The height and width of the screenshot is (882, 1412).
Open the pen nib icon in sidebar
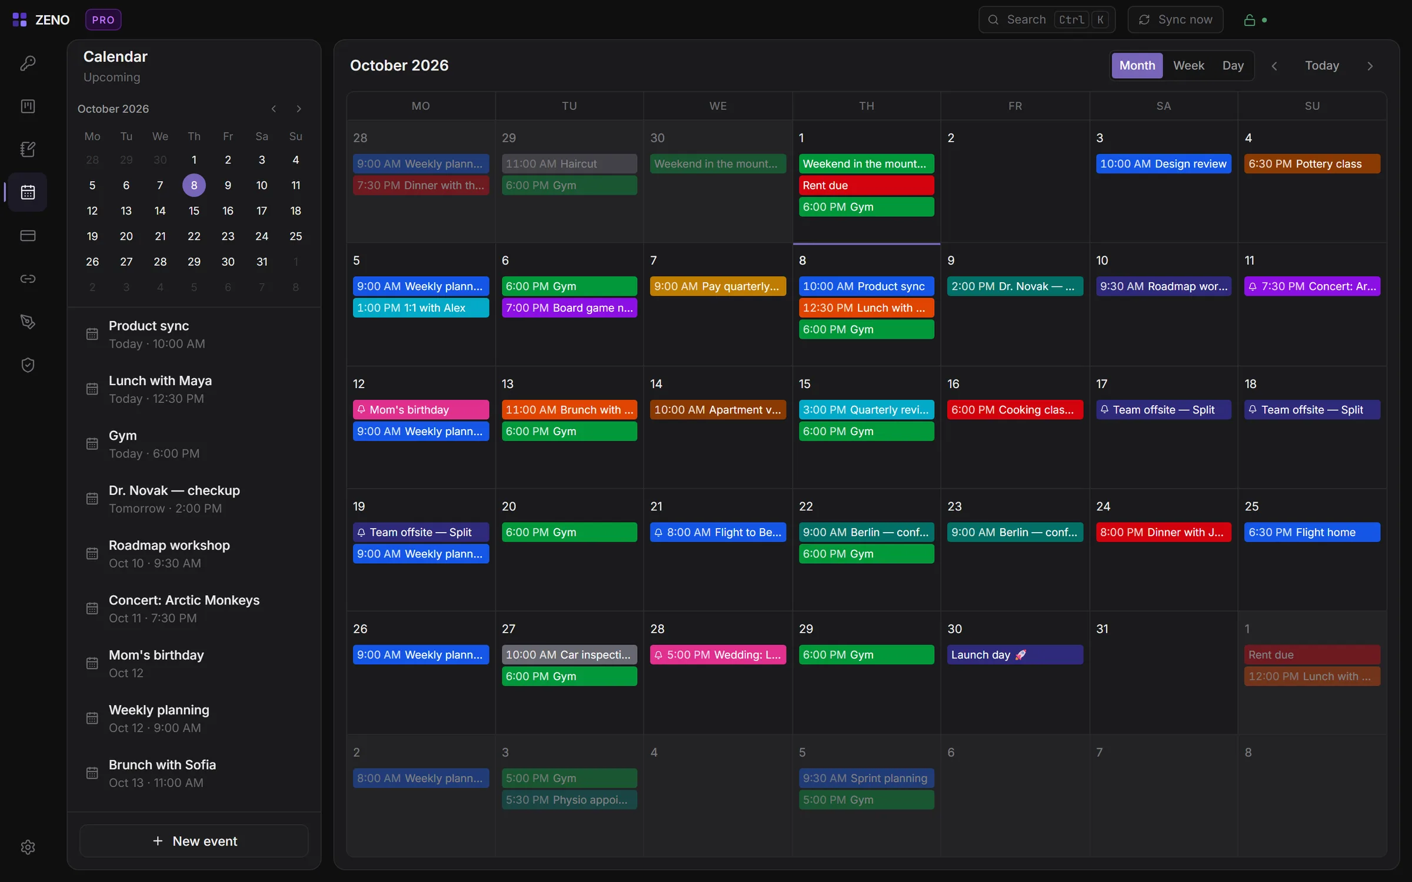(28, 322)
